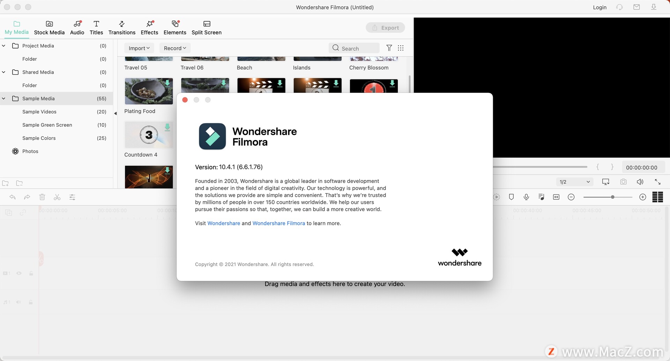Click the timeline zoom in plus icon

tap(643, 197)
